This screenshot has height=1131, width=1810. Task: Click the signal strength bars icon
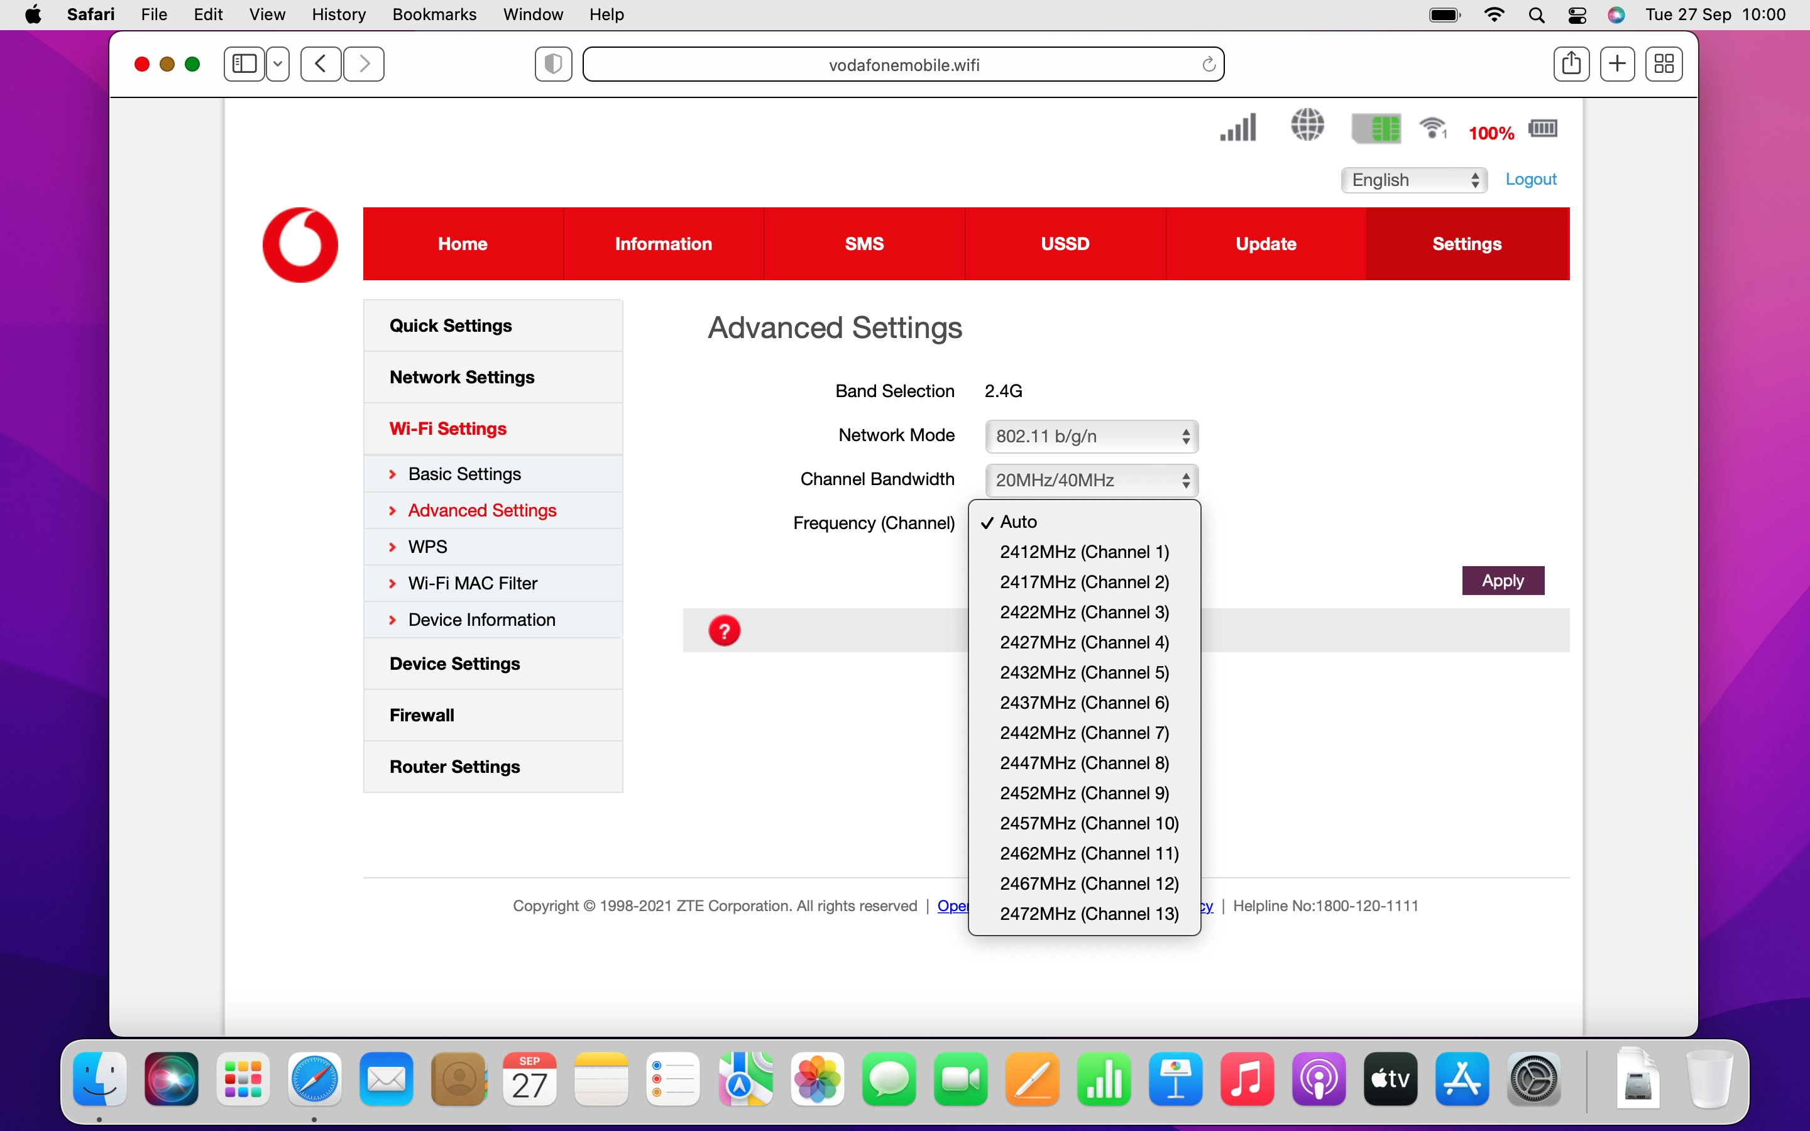pos(1238,128)
